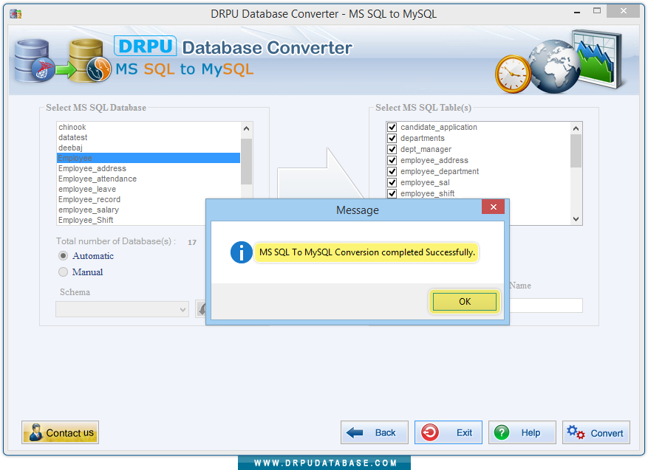648x470 pixels.
Task: Select the employee_salary database
Action: [132, 210]
